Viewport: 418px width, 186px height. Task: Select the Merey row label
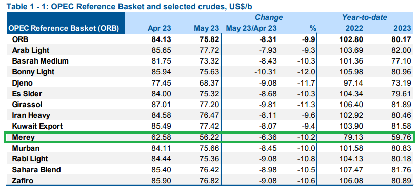point(24,137)
